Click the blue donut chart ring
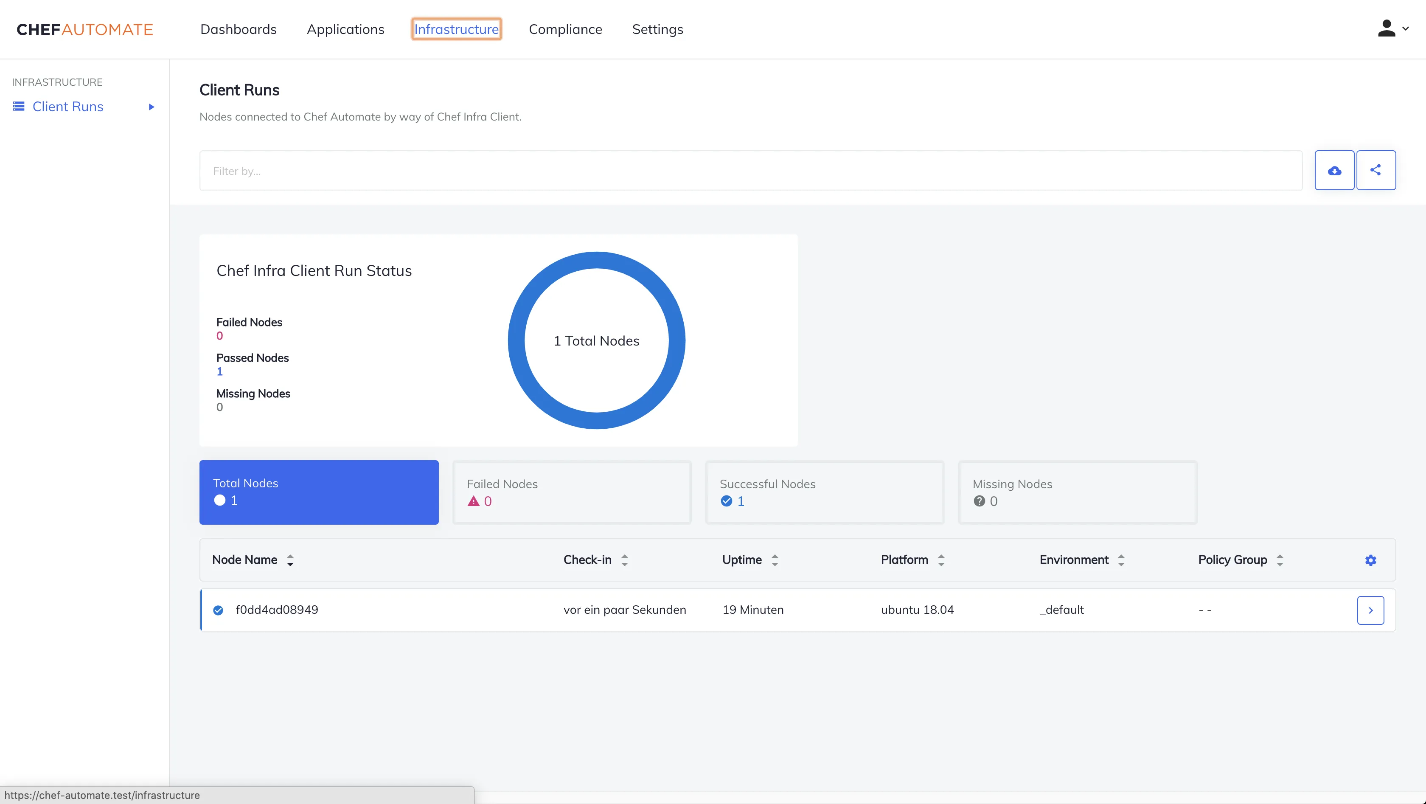The width and height of the screenshot is (1426, 804). 597,260
